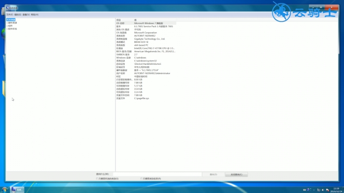The height and width of the screenshot is (193, 344).
Task: Open the 文件(F) menu
Action: coord(9,15)
